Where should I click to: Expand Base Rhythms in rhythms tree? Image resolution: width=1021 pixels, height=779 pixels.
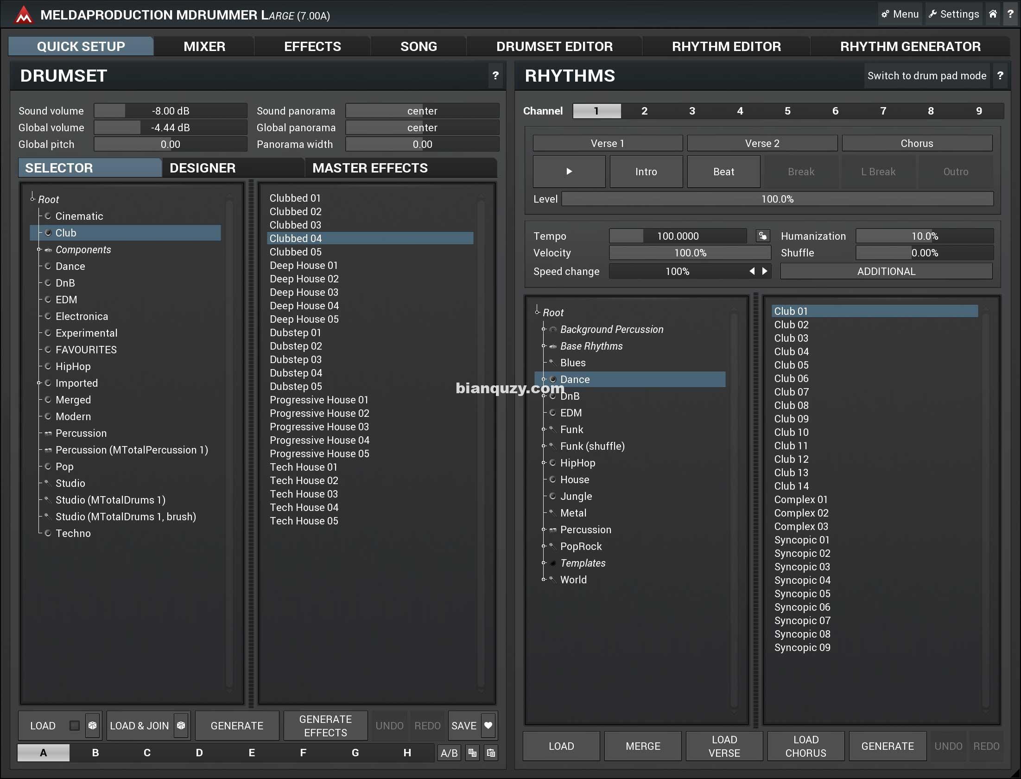[544, 346]
